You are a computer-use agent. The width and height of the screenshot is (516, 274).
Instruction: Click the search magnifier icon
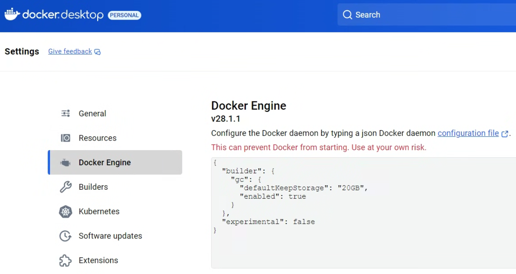pyautogui.click(x=347, y=15)
